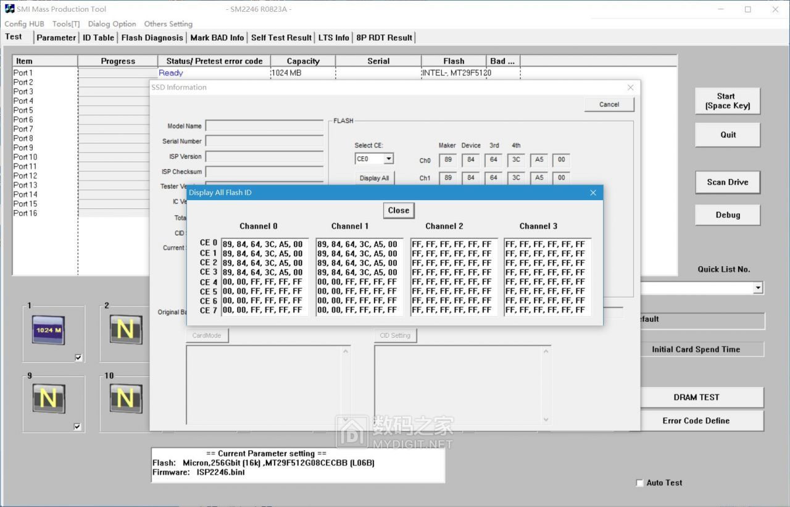Click the Progress column header
The height and width of the screenshot is (507, 790).
pos(118,61)
